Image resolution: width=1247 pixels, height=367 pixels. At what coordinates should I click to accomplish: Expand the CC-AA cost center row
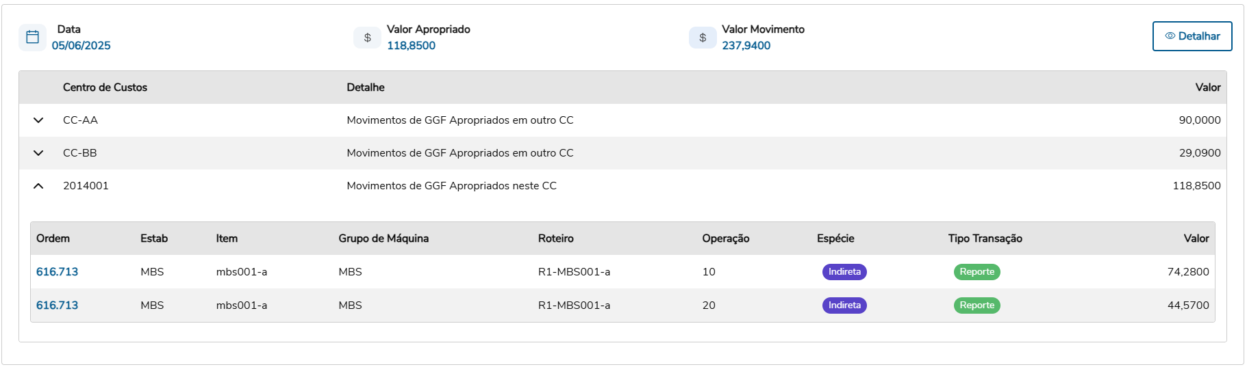coord(38,120)
